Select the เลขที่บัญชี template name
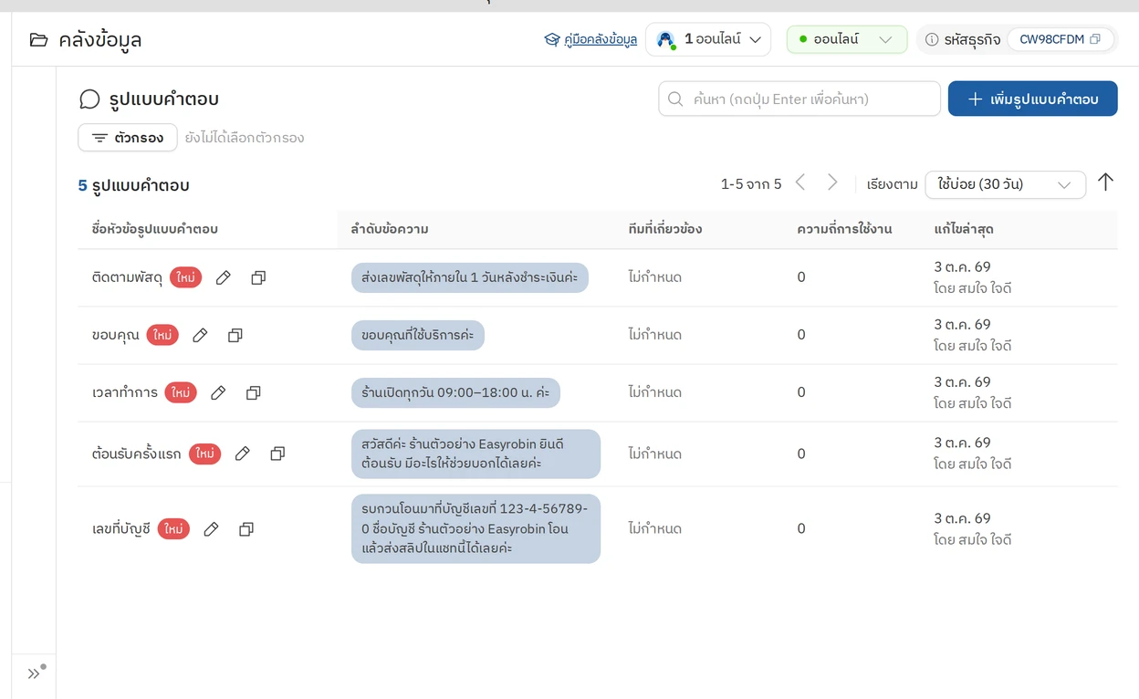1139x699 pixels. (121, 529)
